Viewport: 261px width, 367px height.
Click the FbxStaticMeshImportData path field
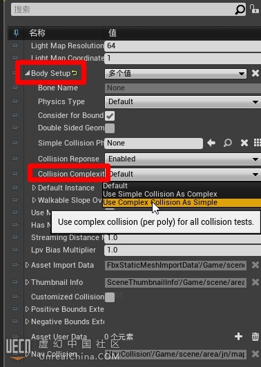pyautogui.click(x=175, y=265)
